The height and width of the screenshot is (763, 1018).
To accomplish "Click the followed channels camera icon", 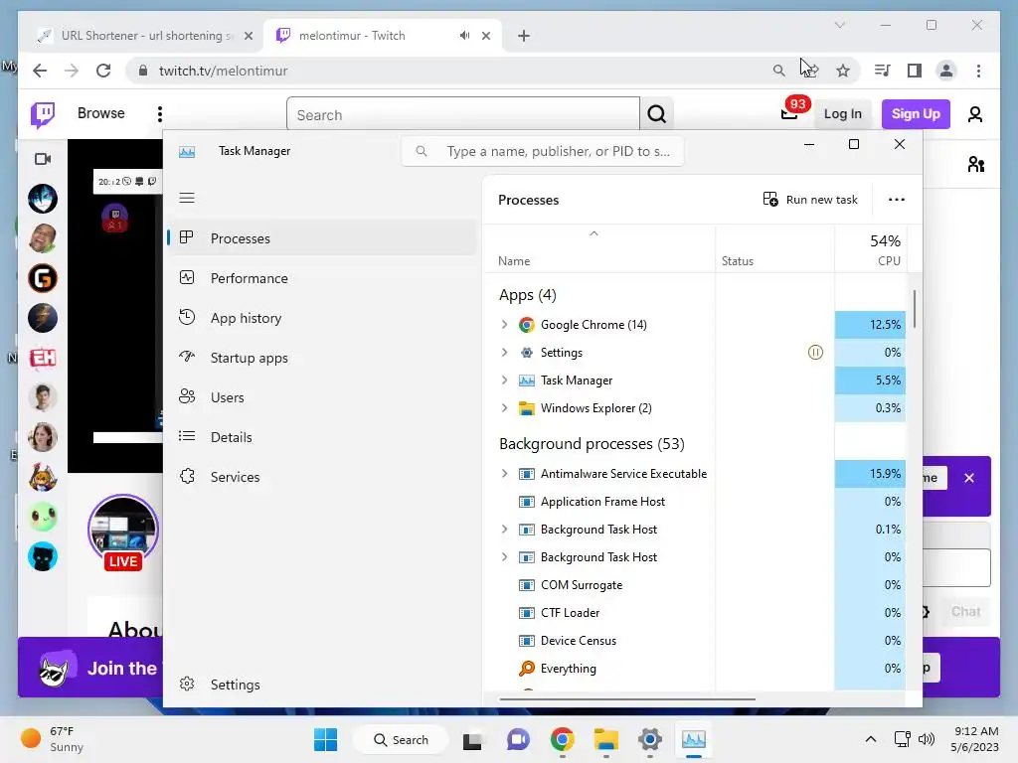I will coord(43,159).
